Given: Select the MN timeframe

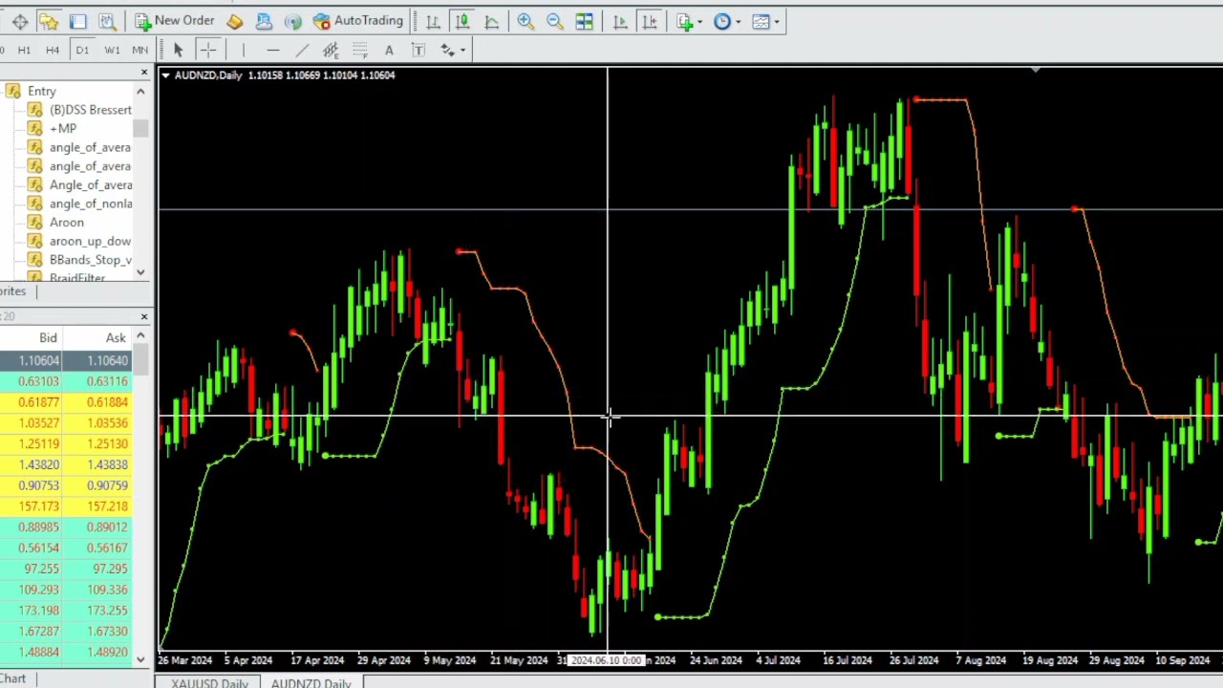Looking at the screenshot, I should [140, 50].
